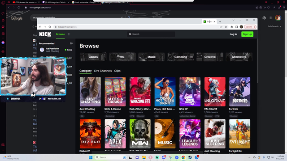
Task: Click the Kick logo
Action: coord(45,34)
